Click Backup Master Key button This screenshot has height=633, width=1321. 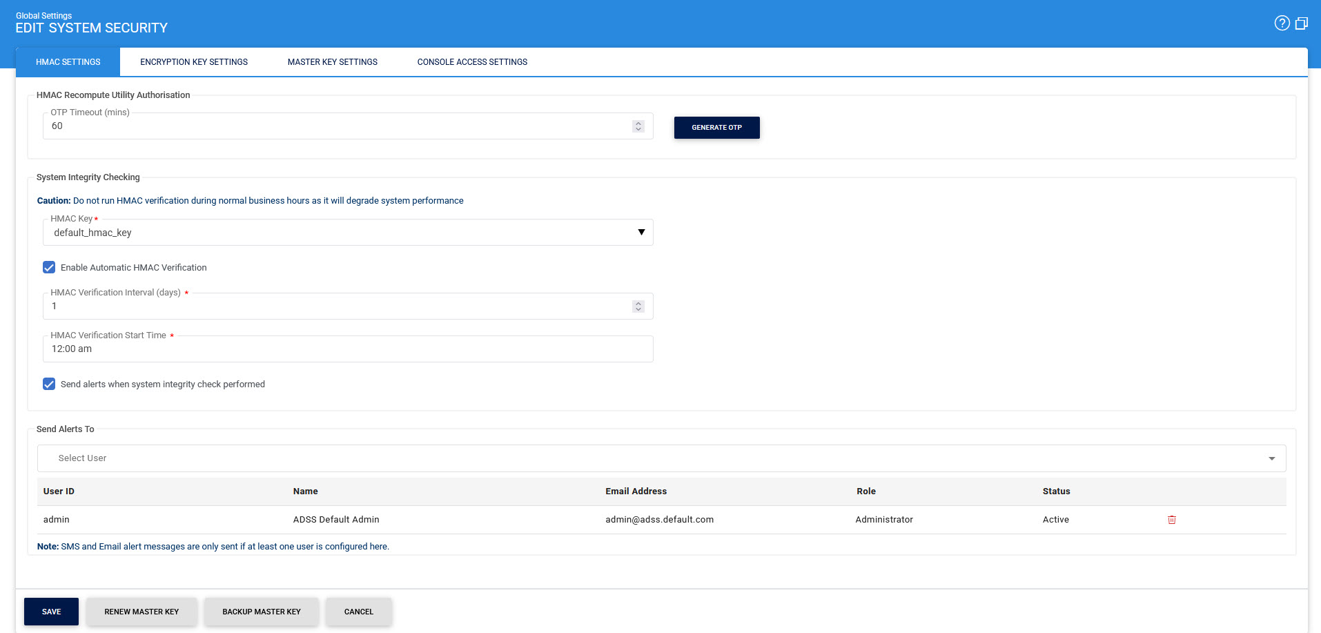pyautogui.click(x=261, y=612)
